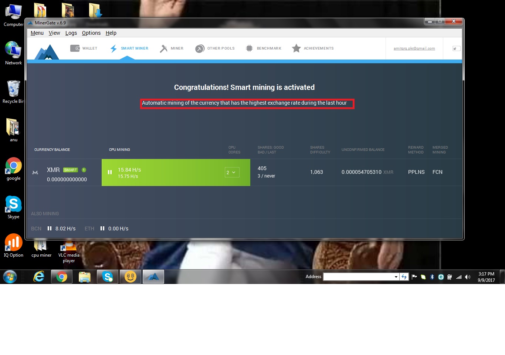505x355 pixels.
Task: Click the MinerGate mountain logo
Action: [47, 52]
